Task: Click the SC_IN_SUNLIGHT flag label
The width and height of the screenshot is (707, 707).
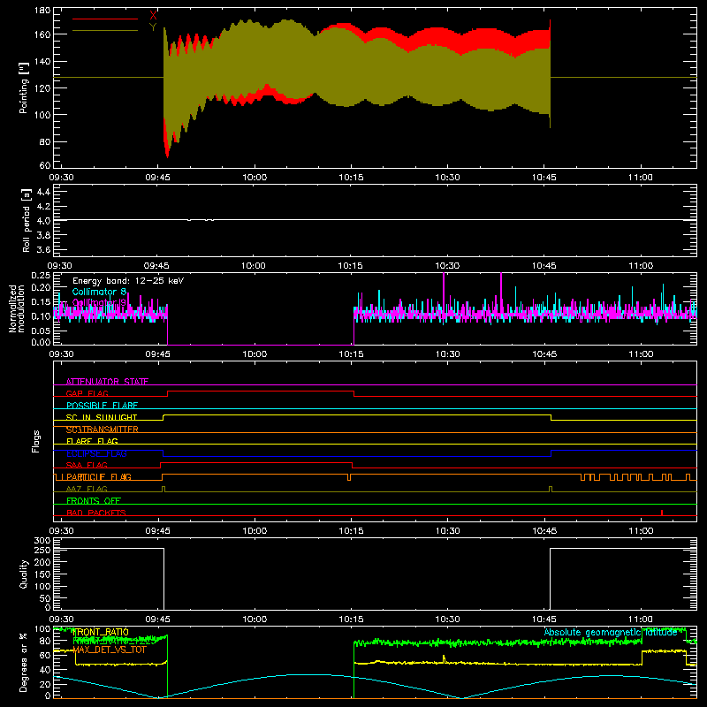Action: (102, 417)
